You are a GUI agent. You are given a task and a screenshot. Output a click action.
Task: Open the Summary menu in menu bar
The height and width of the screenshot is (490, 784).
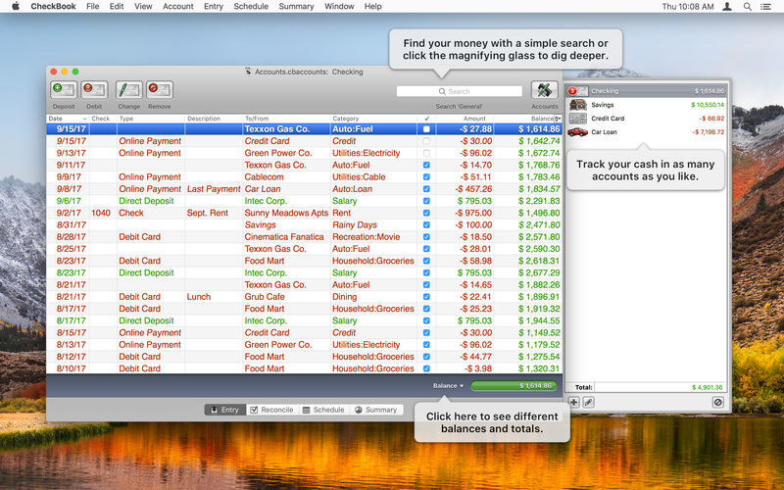point(296,6)
